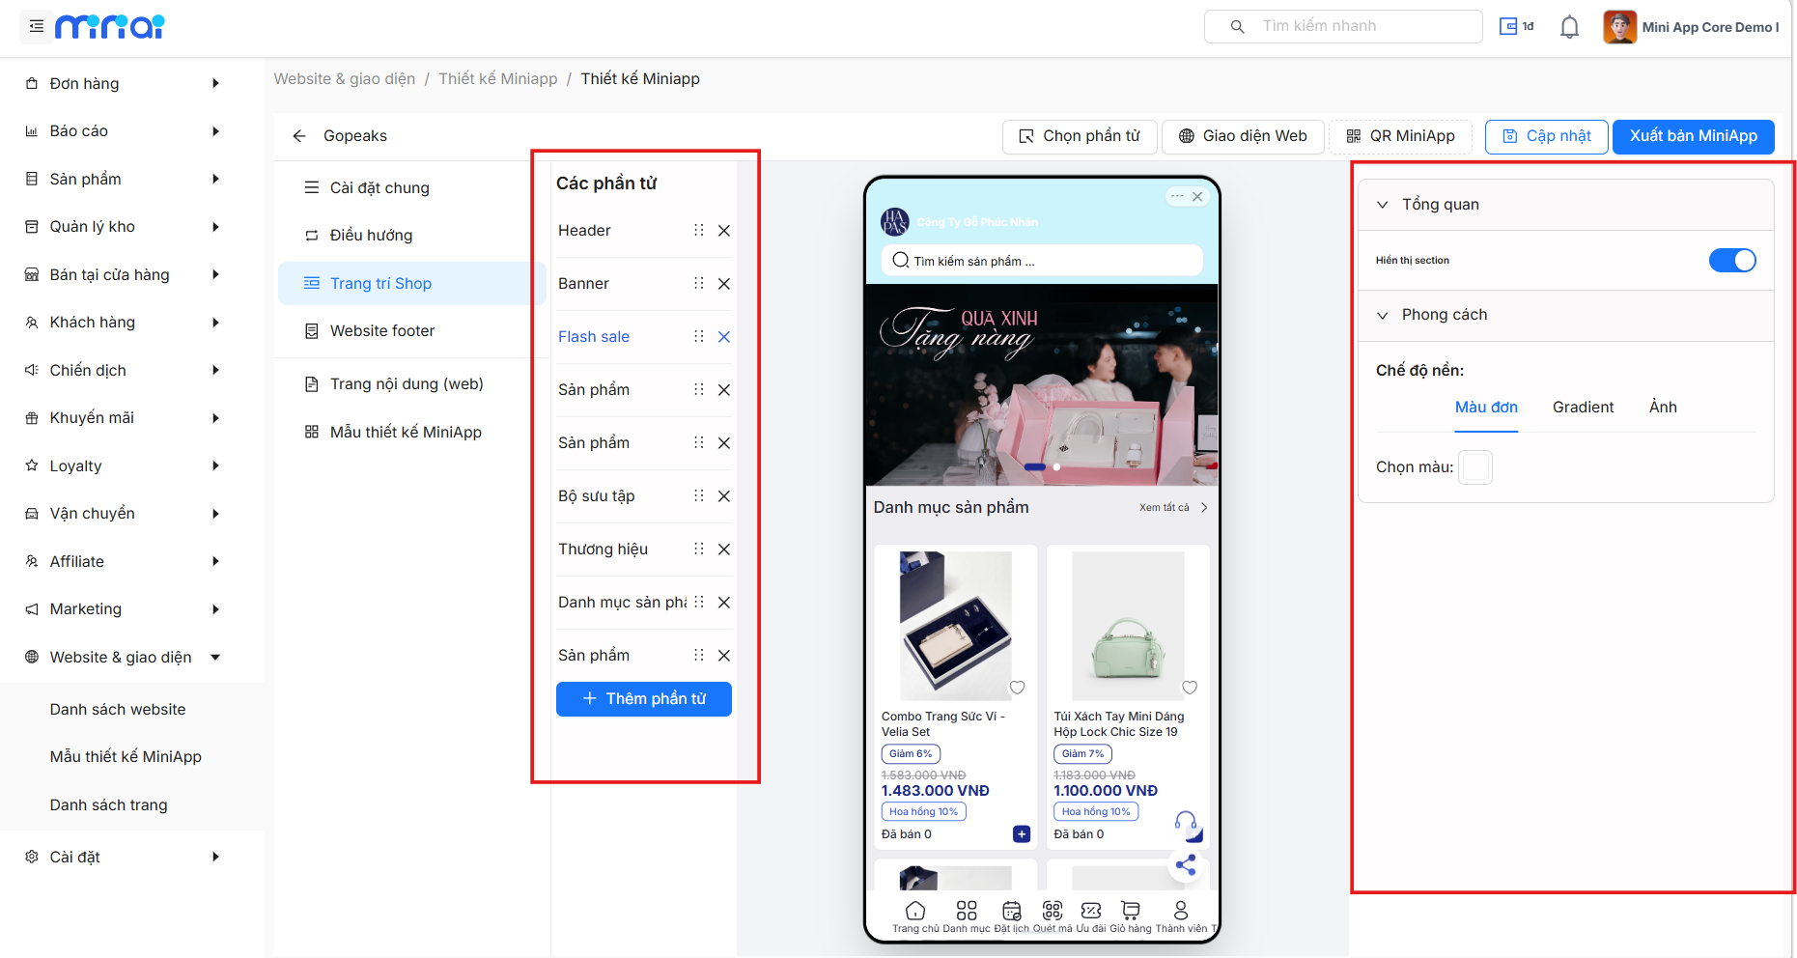The height and width of the screenshot is (958, 1797).
Task: Select the Màu đơn background tab
Action: click(x=1486, y=408)
